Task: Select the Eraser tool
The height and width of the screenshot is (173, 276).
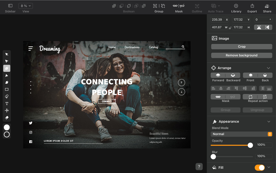Action: click(x=7, y=118)
